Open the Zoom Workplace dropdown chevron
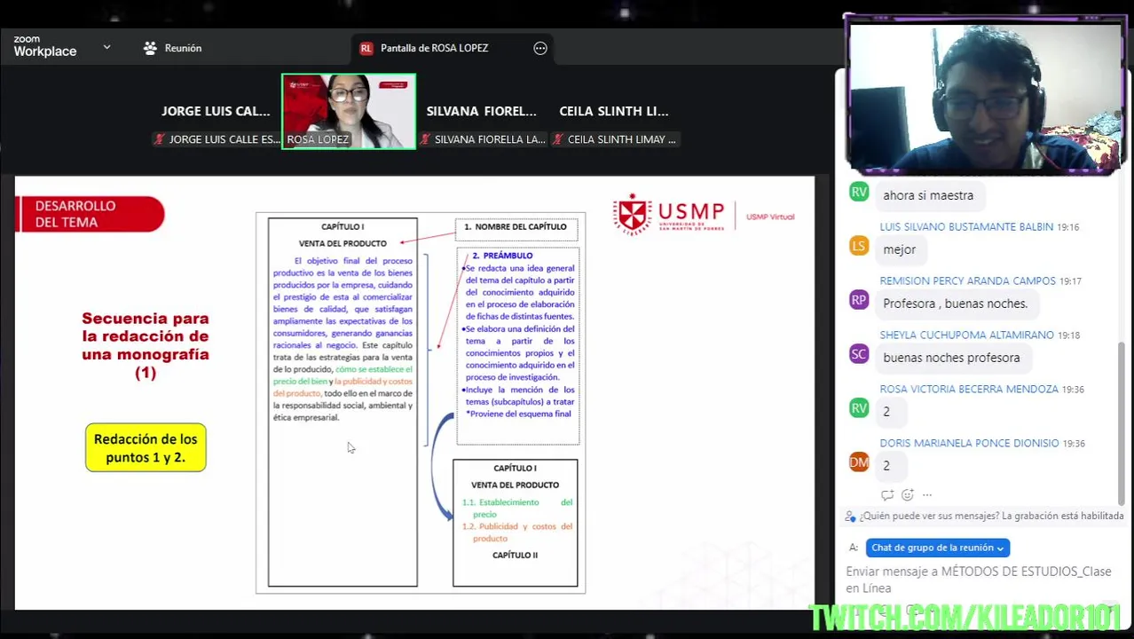The height and width of the screenshot is (639, 1134). pos(106,47)
